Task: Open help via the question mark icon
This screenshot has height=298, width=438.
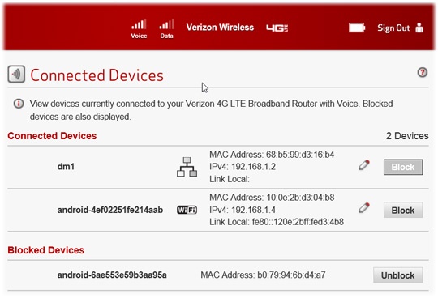Action: point(422,72)
